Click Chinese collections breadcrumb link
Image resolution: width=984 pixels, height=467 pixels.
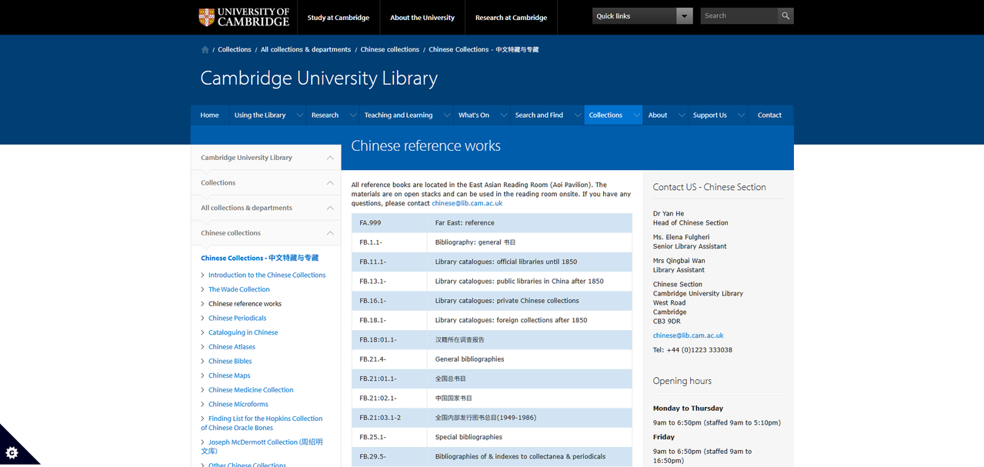[390, 49]
